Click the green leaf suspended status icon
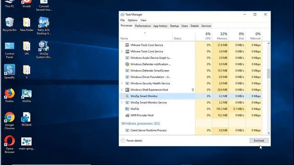 point(192,90)
